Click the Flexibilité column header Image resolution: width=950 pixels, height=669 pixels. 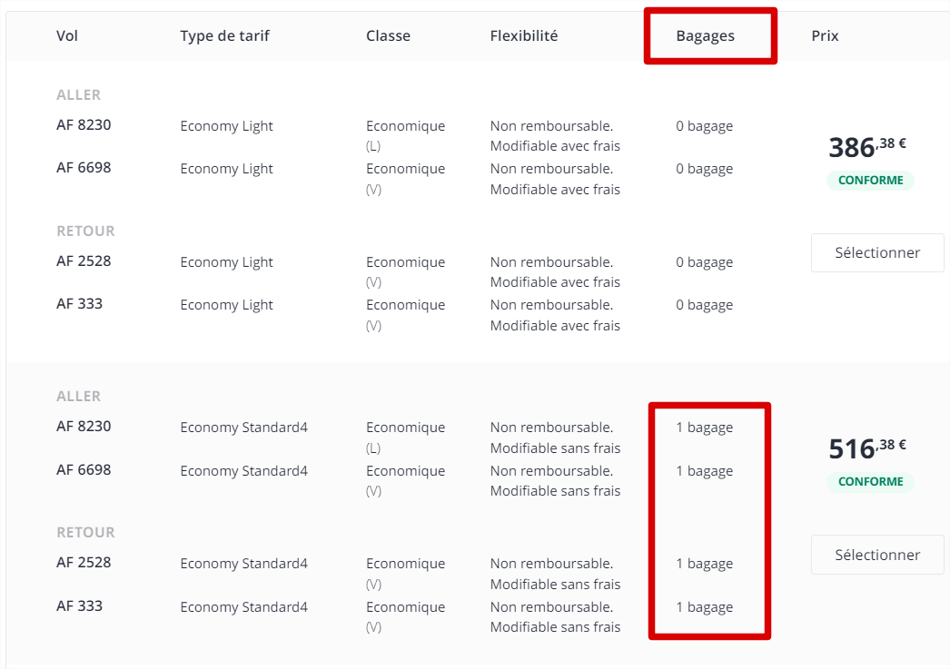[x=523, y=35]
